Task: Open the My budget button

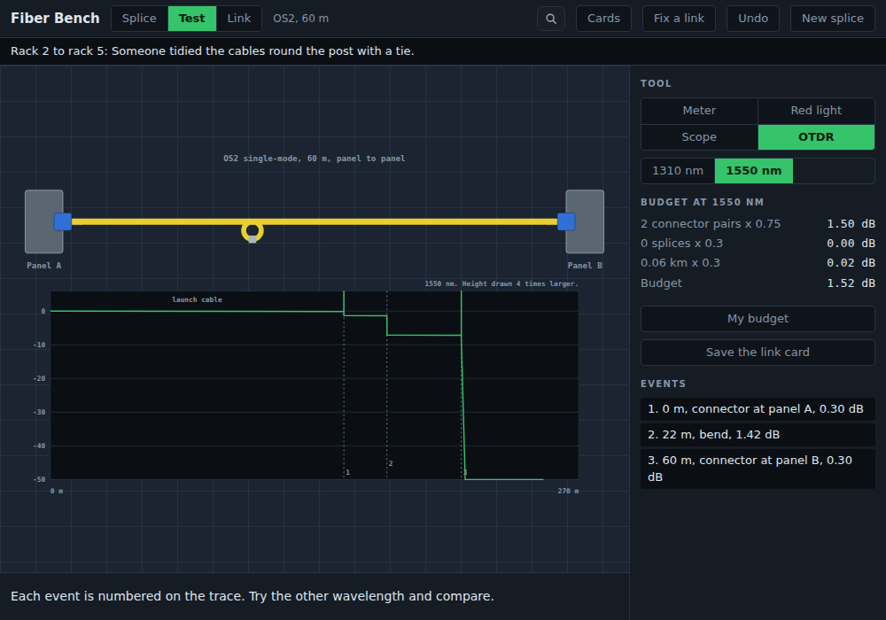Action: click(758, 319)
